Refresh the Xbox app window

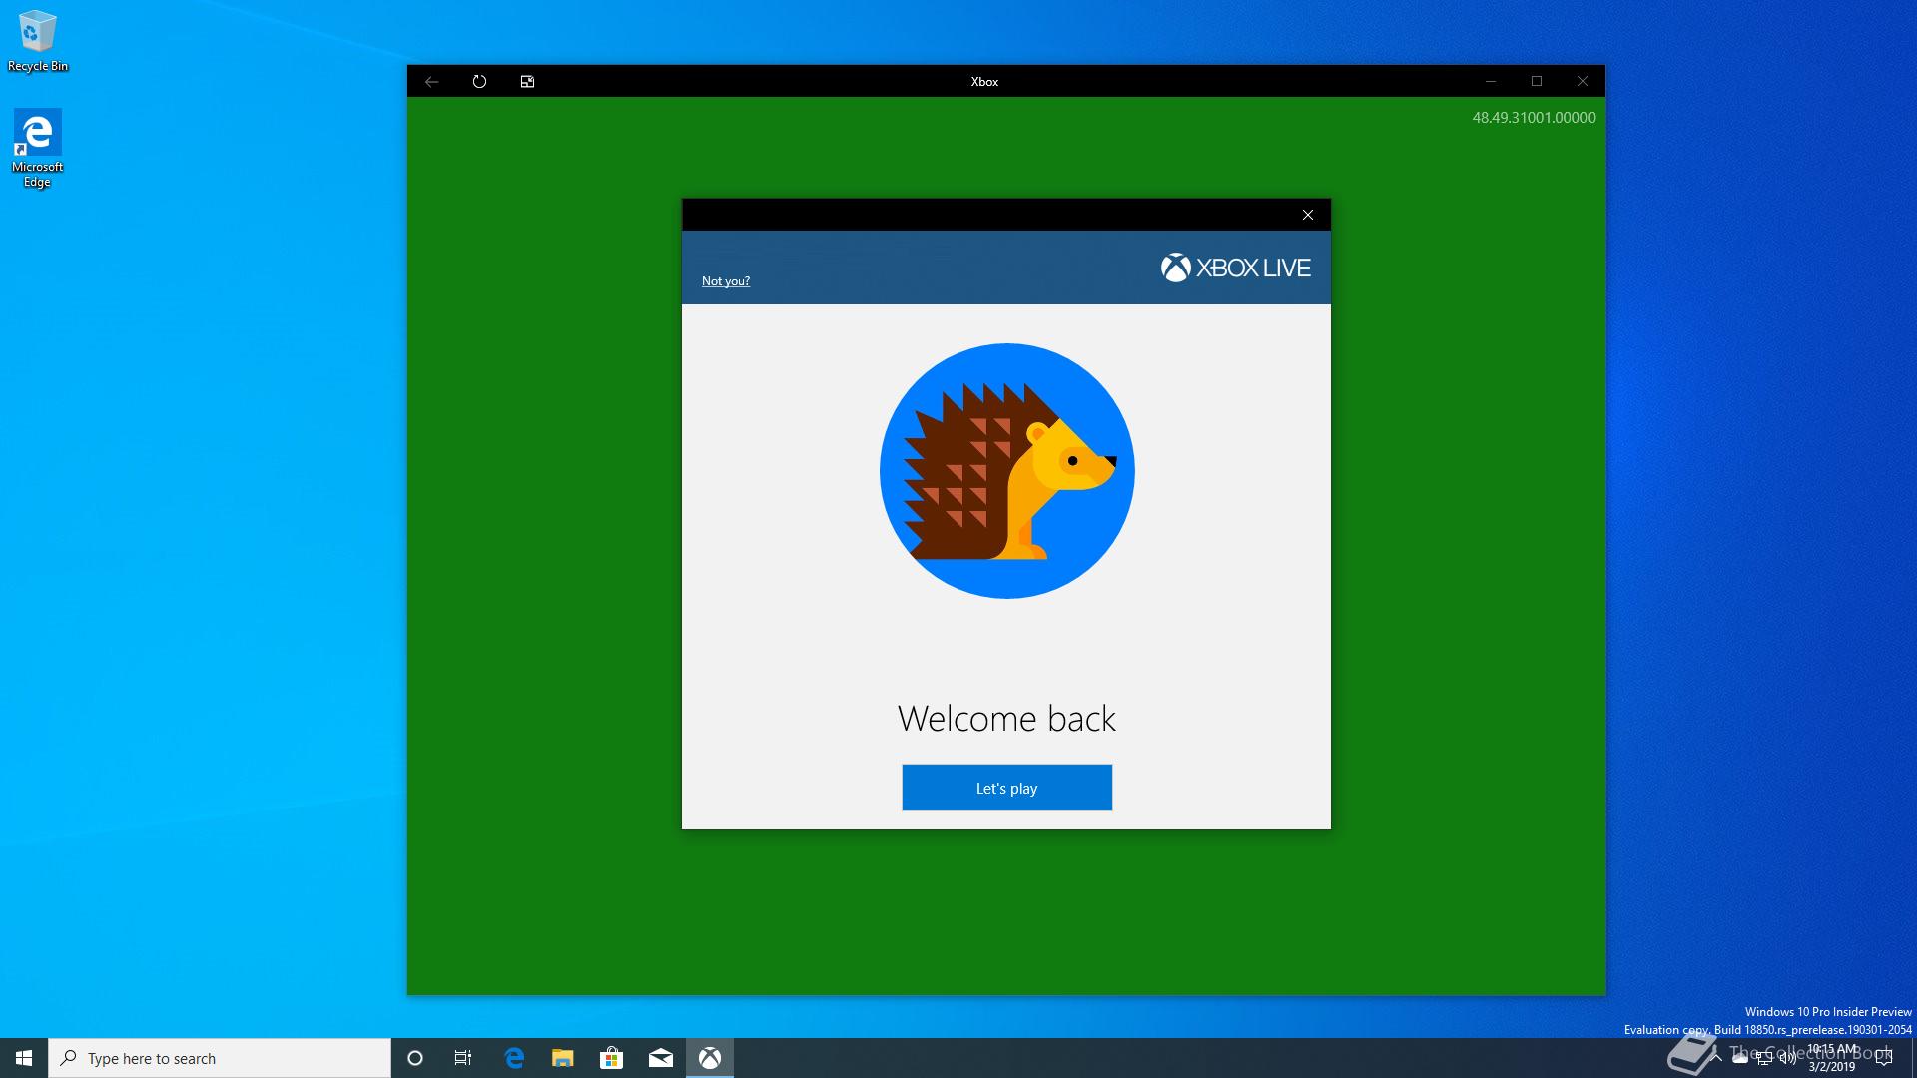[479, 82]
